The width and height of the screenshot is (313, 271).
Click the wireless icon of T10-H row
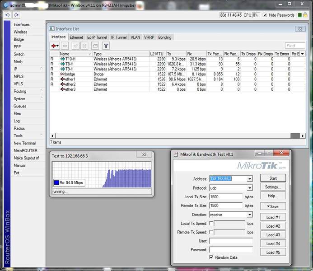pos(62,59)
